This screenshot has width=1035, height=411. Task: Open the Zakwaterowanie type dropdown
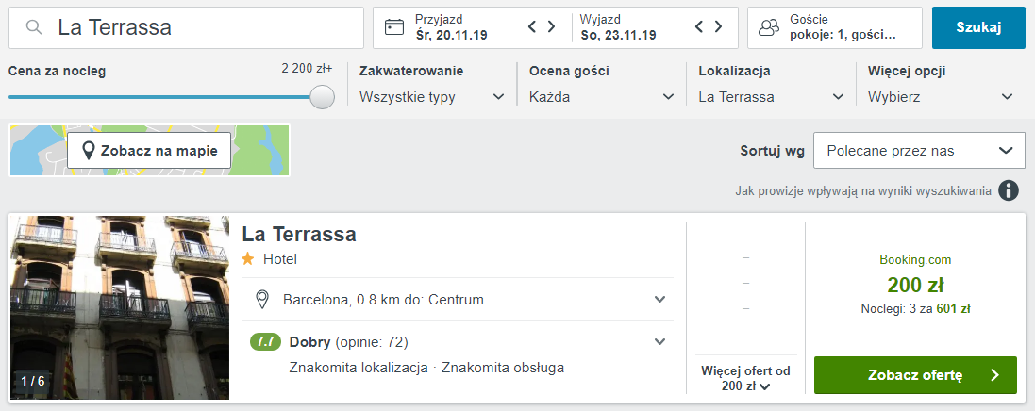click(433, 97)
